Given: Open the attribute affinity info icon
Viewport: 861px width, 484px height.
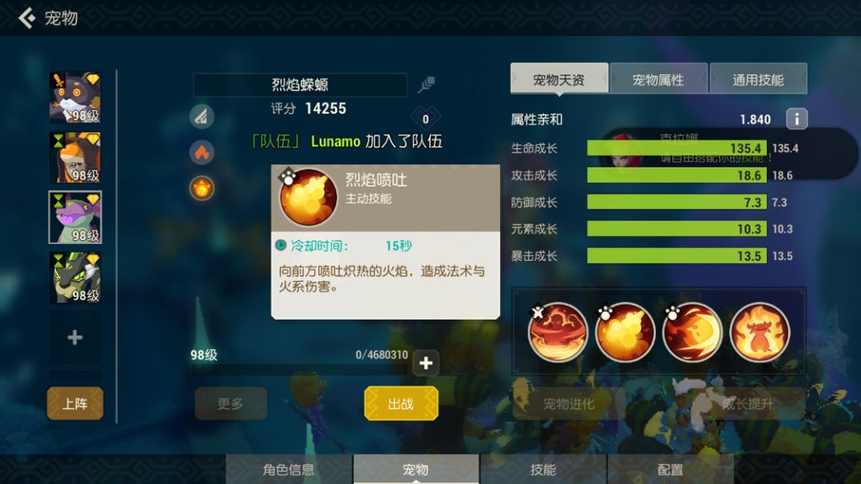Looking at the screenshot, I should 796,119.
